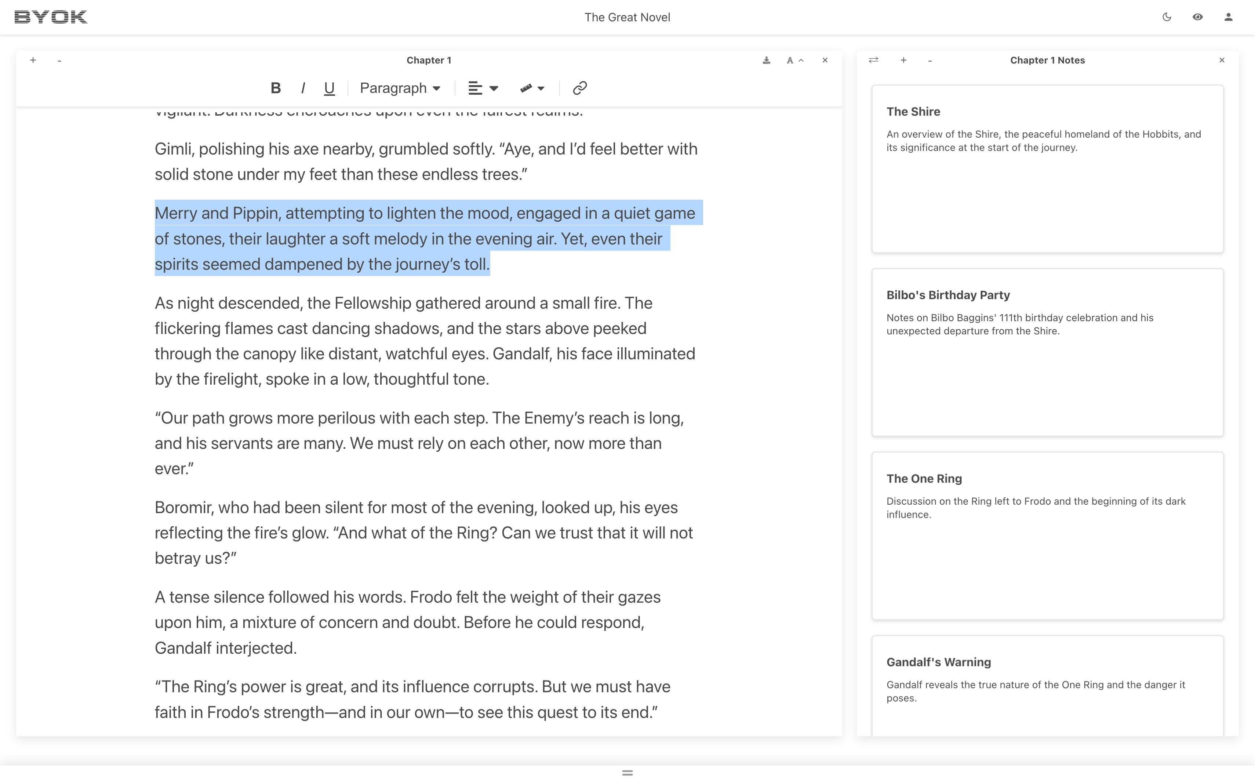Click the minus icon in Chapter 1 Notes
The width and height of the screenshot is (1255, 784).
pos(930,61)
